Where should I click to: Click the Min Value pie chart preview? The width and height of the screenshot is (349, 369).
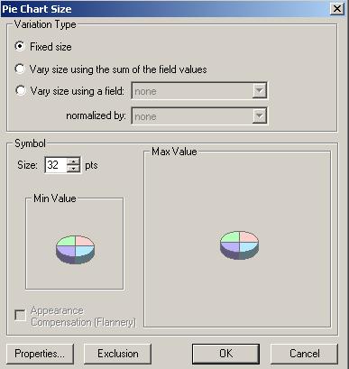tap(76, 250)
